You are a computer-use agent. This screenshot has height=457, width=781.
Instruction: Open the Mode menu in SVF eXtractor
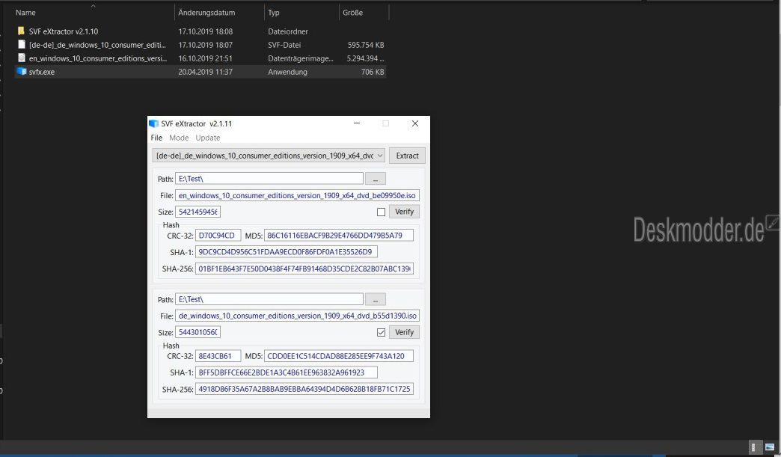pos(179,138)
